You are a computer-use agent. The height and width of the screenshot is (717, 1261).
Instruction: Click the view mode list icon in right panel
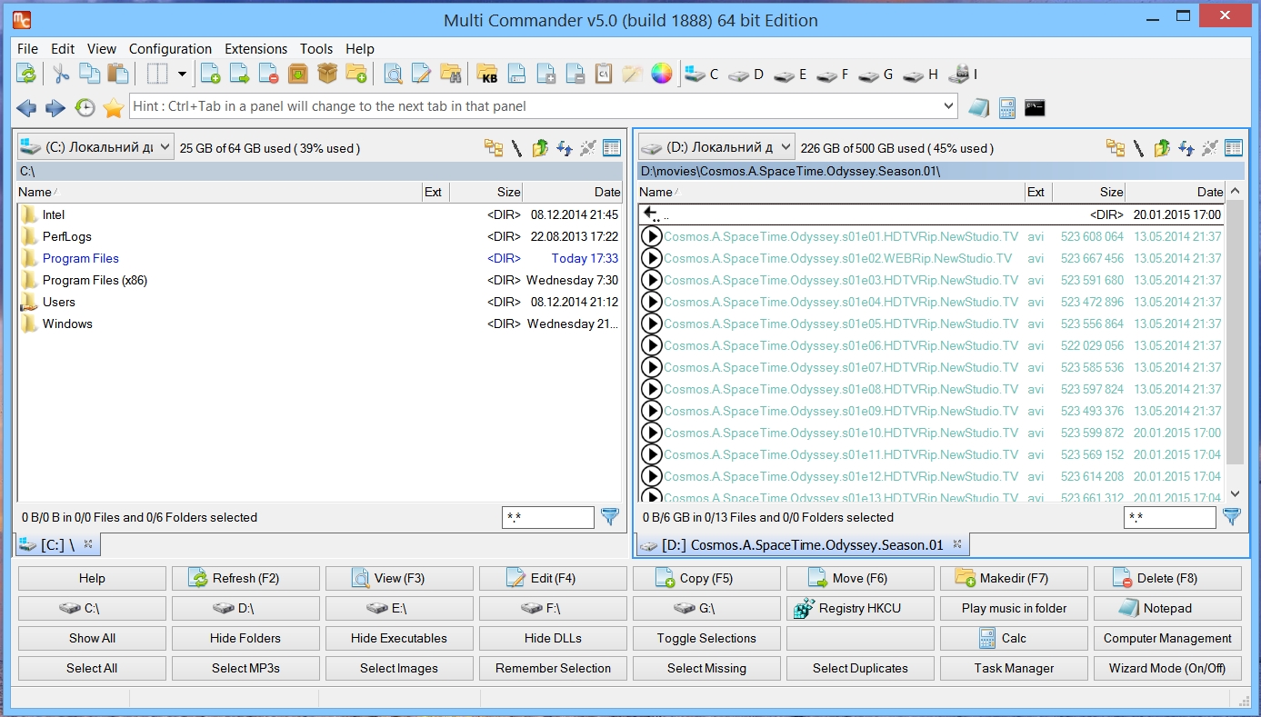point(1233,148)
